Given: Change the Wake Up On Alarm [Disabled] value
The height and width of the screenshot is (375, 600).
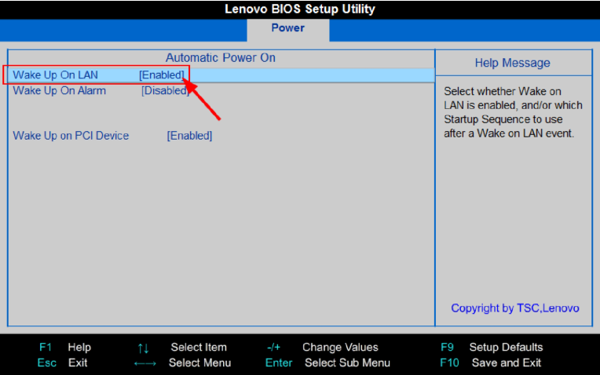Looking at the screenshot, I should click(x=165, y=90).
